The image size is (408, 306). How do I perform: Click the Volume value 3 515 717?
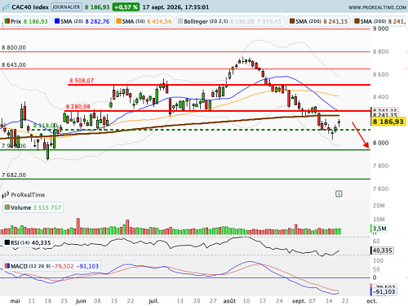click(x=47, y=207)
